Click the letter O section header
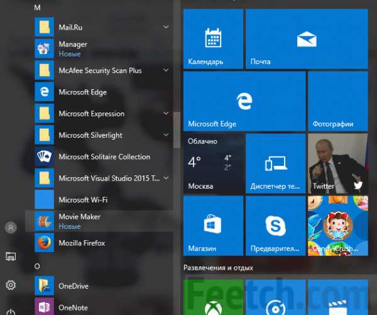This screenshot has height=315, width=377. coord(37,267)
